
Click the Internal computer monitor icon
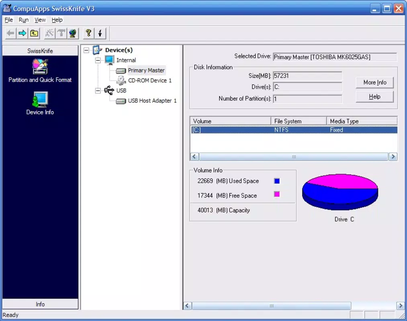110,60
